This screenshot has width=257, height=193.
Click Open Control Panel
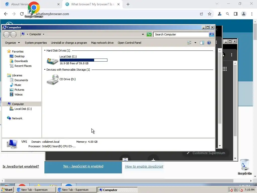coord(129,43)
